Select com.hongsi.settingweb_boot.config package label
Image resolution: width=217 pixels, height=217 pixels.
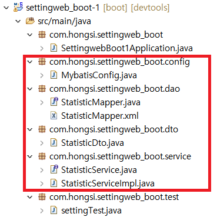[x=119, y=62]
